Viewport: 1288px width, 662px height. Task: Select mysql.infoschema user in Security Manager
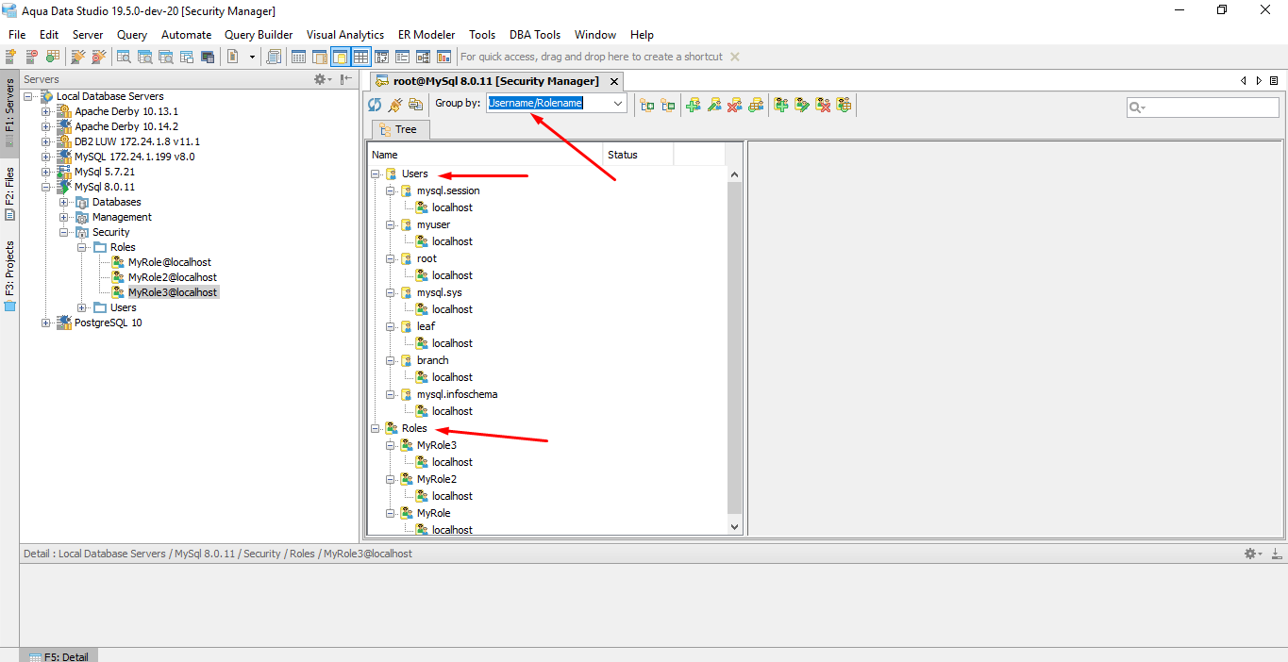click(x=457, y=394)
